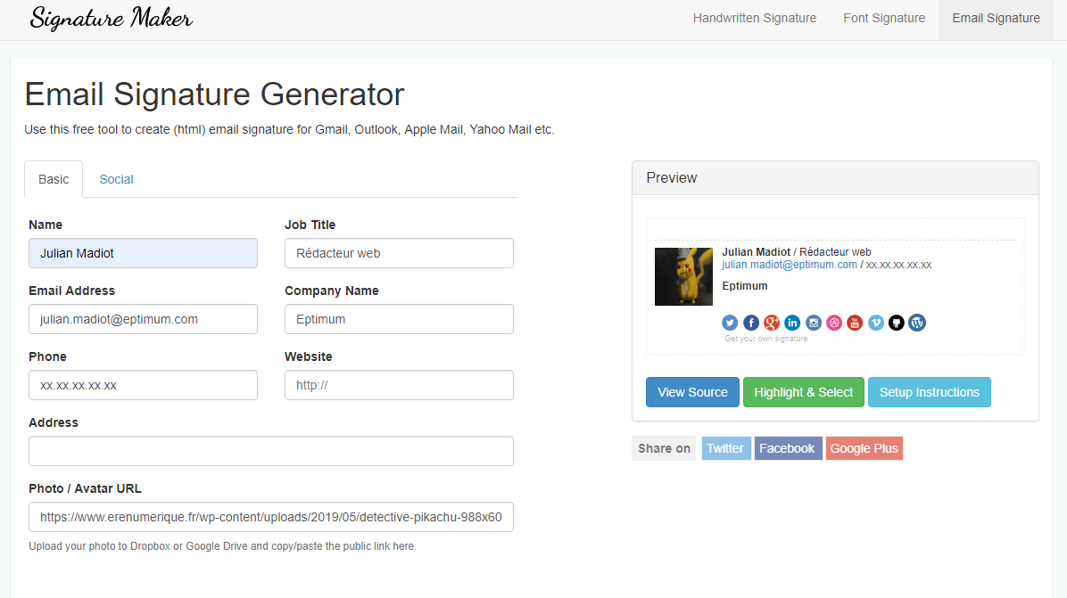
Task: Click the Twitter icon in signature preview
Action: pyautogui.click(x=730, y=323)
